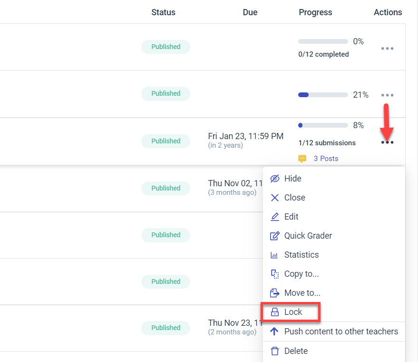The image size is (418, 362).
Task: Click the 8% progress bar
Action: point(323,125)
